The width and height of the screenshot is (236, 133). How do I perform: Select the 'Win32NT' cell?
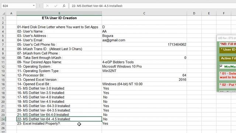[x=144, y=71]
